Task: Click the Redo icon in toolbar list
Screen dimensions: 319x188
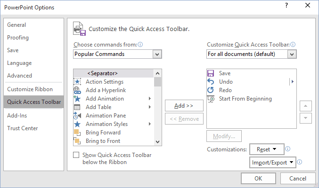Action: [211, 90]
